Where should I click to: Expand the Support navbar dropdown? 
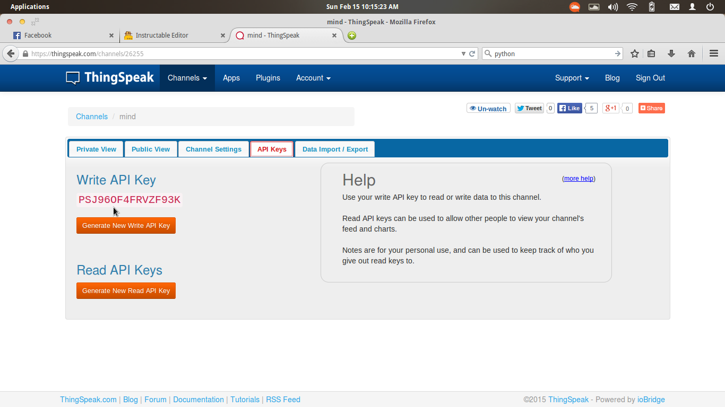tap(572, 78)
